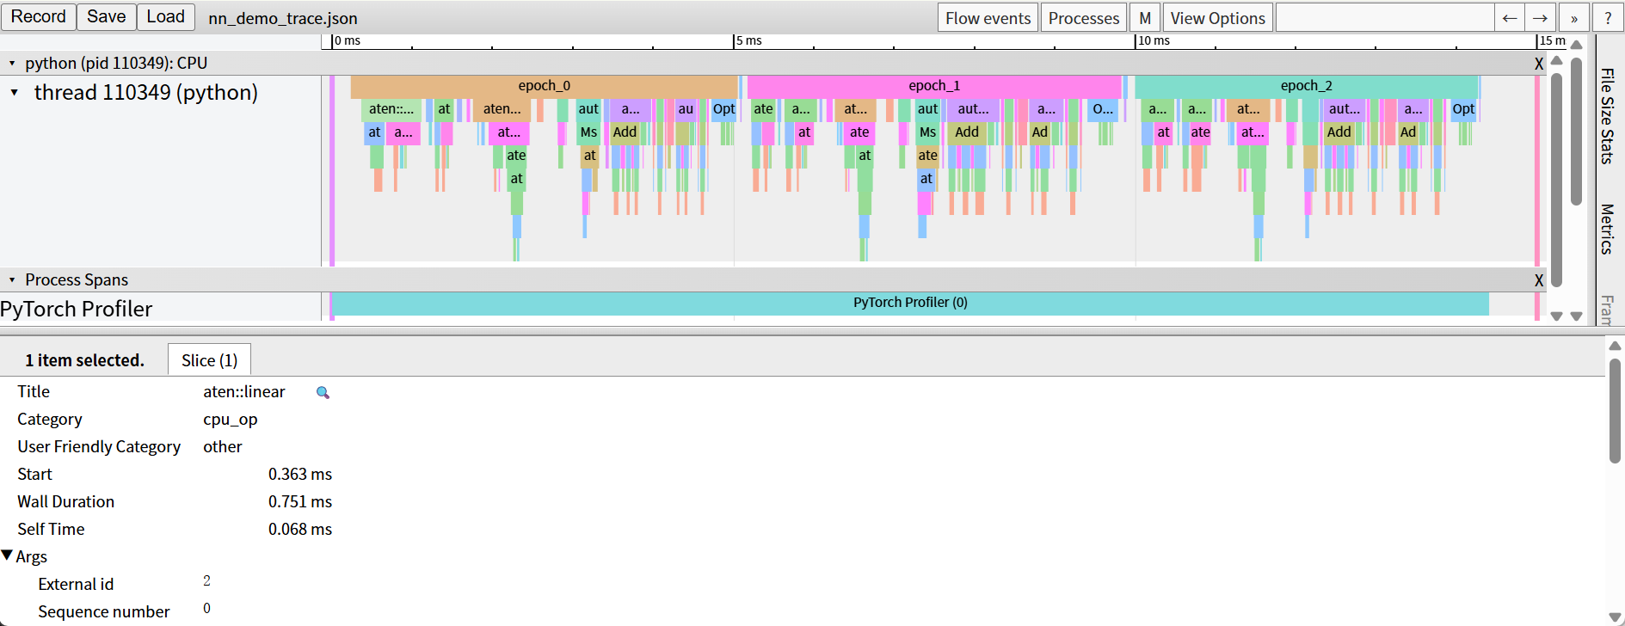
Task: Open the help question mark button
Action: point(1607,18)
